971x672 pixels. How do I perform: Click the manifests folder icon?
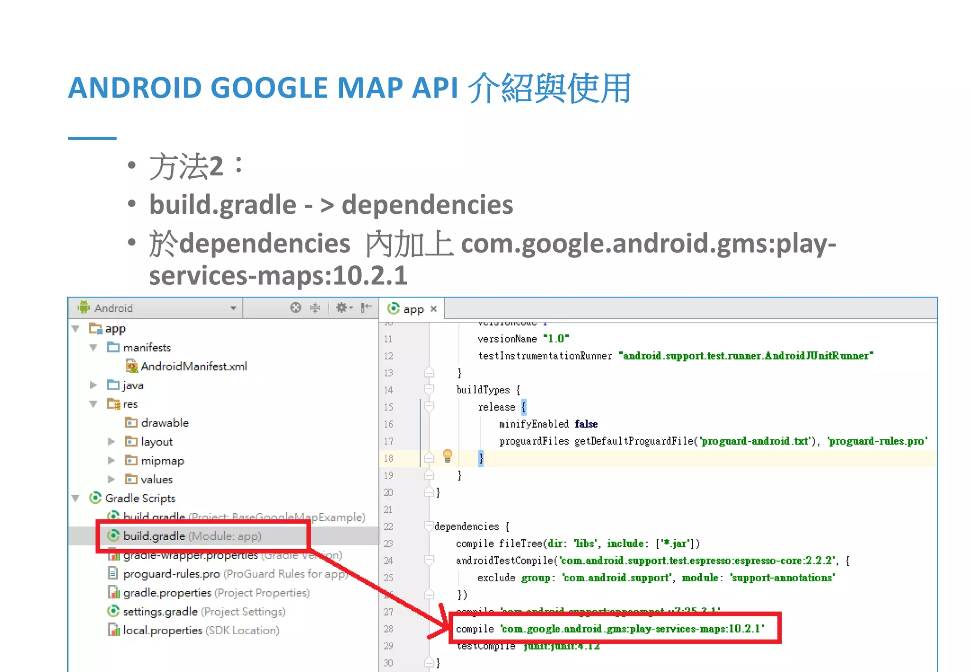click(113, 347)
